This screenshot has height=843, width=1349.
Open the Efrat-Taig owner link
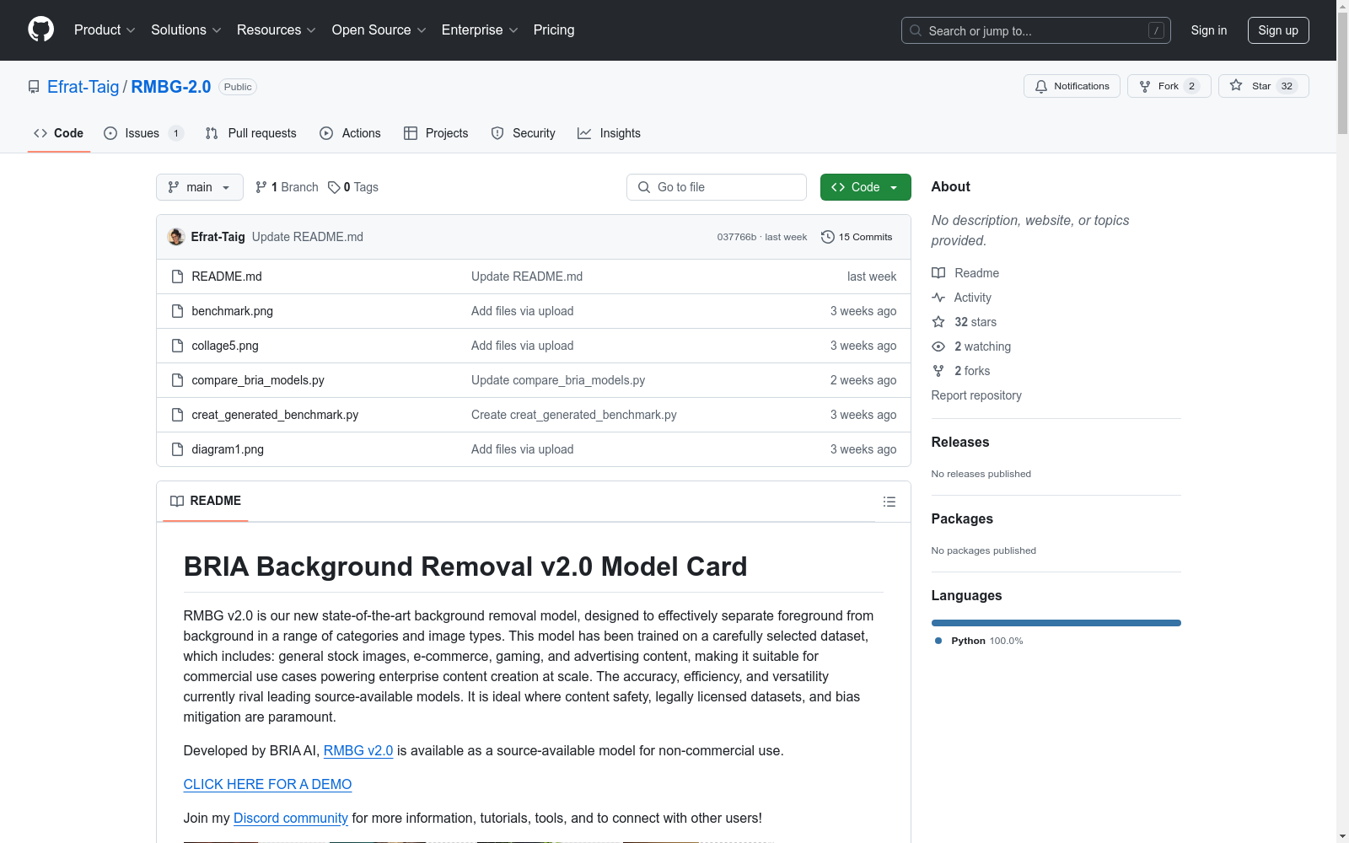click(83, 87)
